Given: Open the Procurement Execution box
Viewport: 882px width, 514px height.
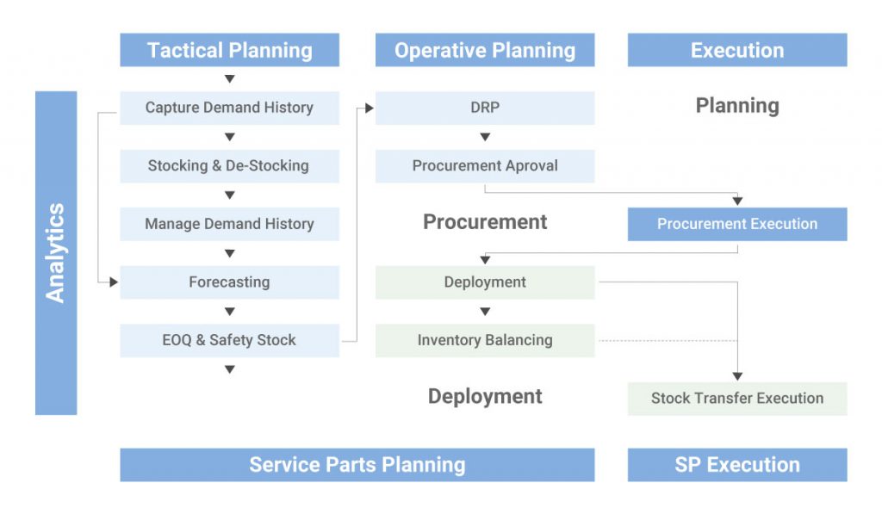Looking at the screenshot, I should (x=737, y=224).
